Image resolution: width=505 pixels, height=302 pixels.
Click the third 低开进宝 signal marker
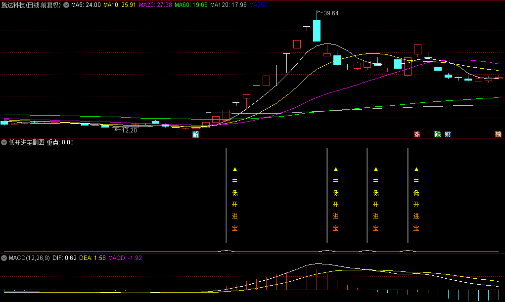[x=375, y=199]
